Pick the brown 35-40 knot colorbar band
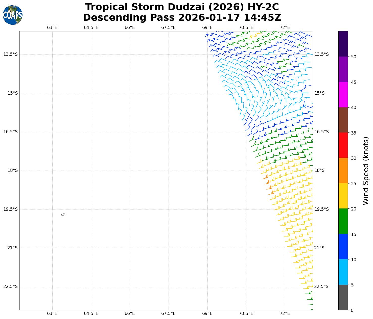Viewport: 373px width, 319px height. pyautogui.click(x=343, y=120)
